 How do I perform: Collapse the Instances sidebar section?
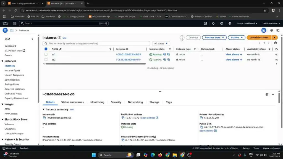[x=2, y=61]
